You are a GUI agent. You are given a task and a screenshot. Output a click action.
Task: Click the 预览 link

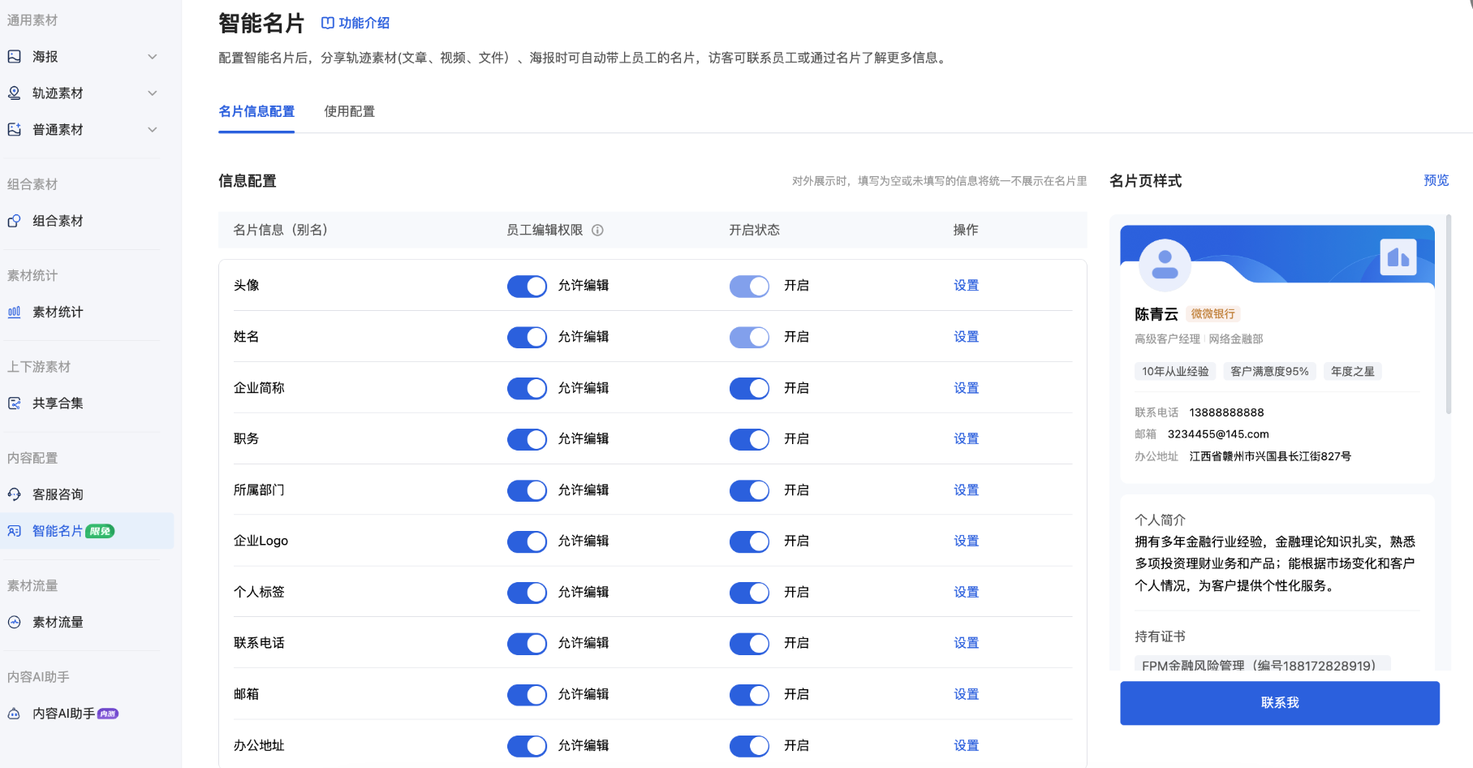pyautogui.click(x=1436, y=180)
